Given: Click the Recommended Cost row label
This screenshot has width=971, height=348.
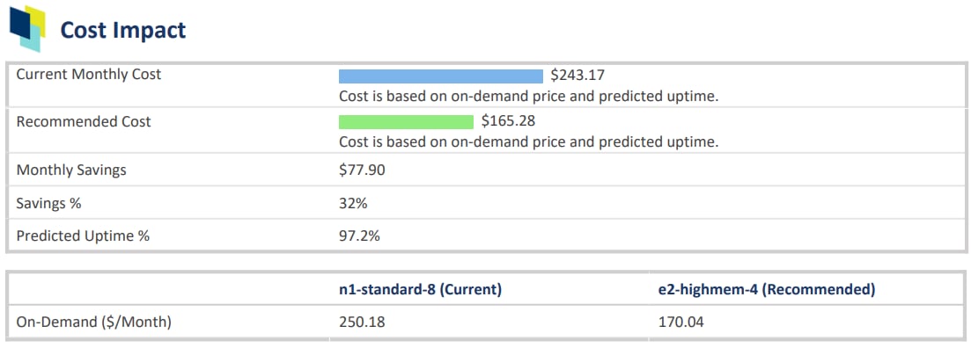Looking at the screenshot, I should pos(83,122).
